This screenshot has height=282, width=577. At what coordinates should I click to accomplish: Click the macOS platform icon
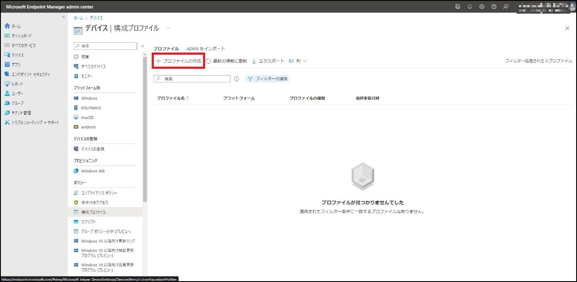pos(76,117)
